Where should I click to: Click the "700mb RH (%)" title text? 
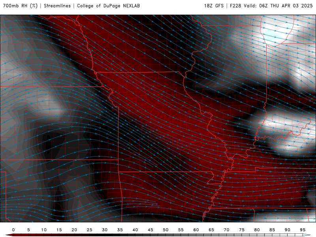[20, 6]
